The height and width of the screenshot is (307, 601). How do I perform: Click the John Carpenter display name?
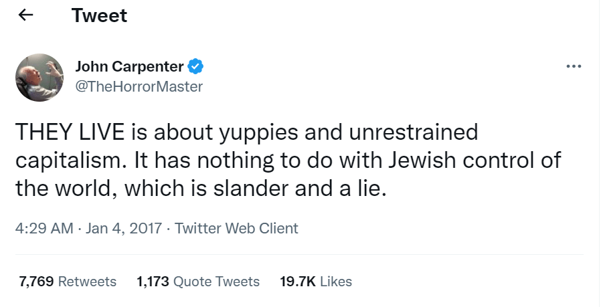tap(129, 67)
